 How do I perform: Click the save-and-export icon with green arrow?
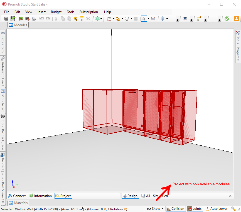click(13, 19)
